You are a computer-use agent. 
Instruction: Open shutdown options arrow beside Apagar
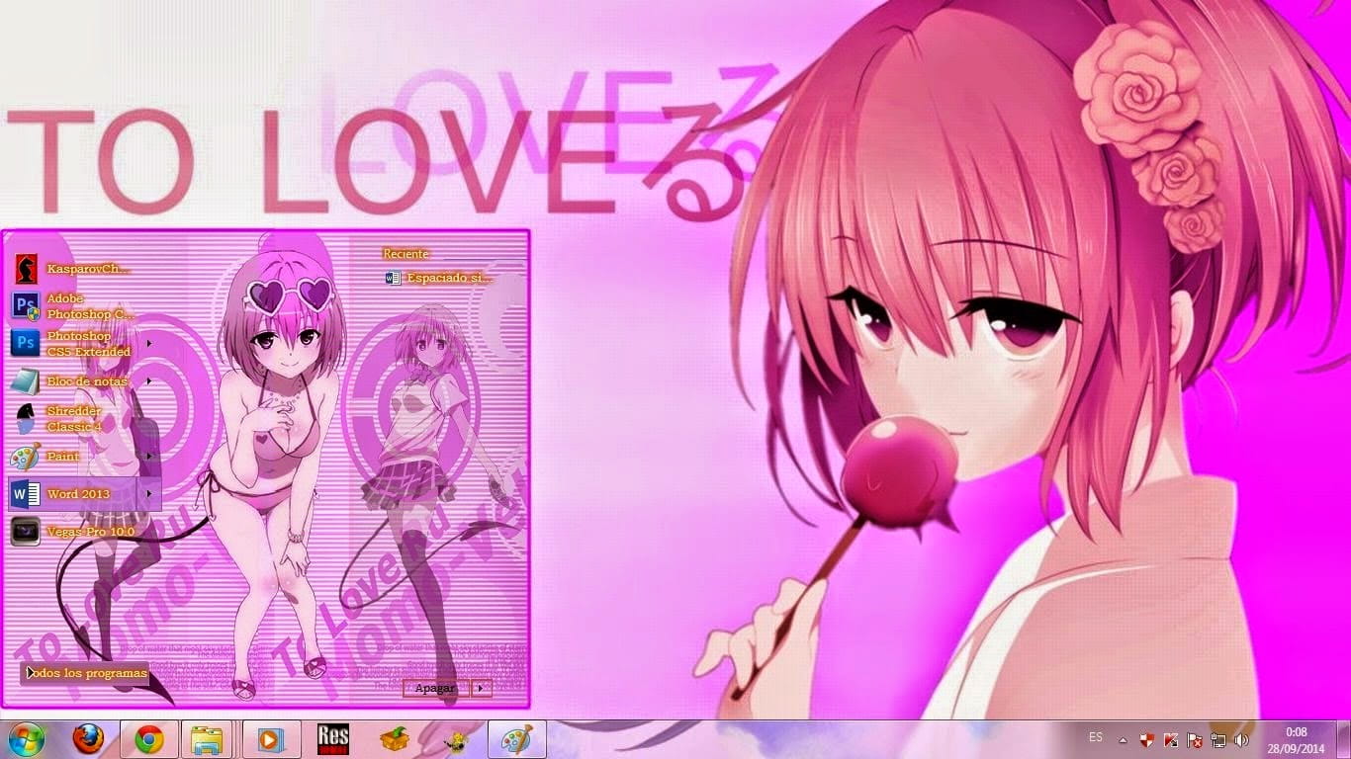tap(481, 688)
